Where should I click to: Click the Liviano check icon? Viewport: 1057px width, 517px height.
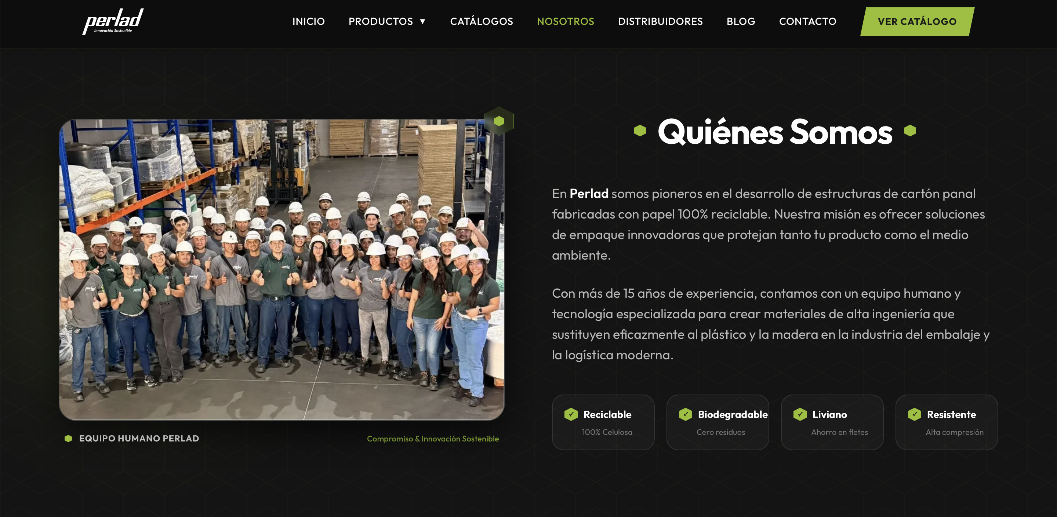800,414
